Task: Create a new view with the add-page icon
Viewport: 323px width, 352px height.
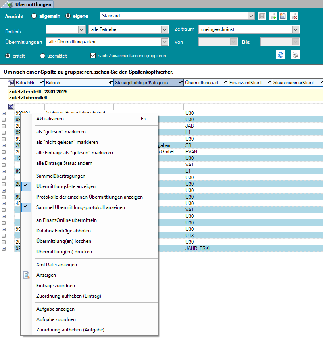Action: 273,16
